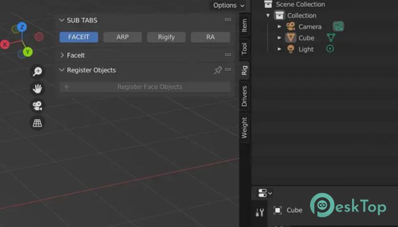Click the Scene Collection icon
The height and width of the screenshot is (227, 398).
point(268,4)
